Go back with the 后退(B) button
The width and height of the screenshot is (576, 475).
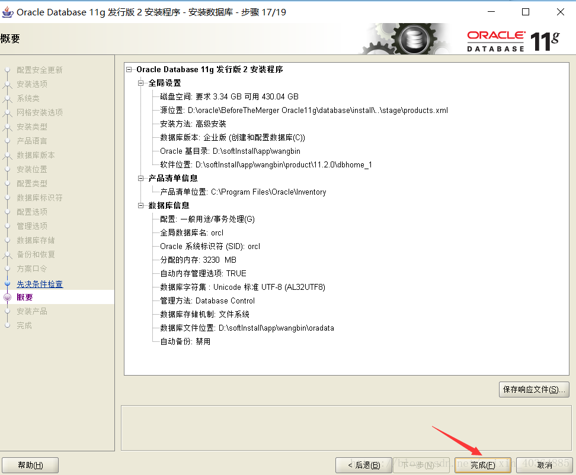point(363,465)
